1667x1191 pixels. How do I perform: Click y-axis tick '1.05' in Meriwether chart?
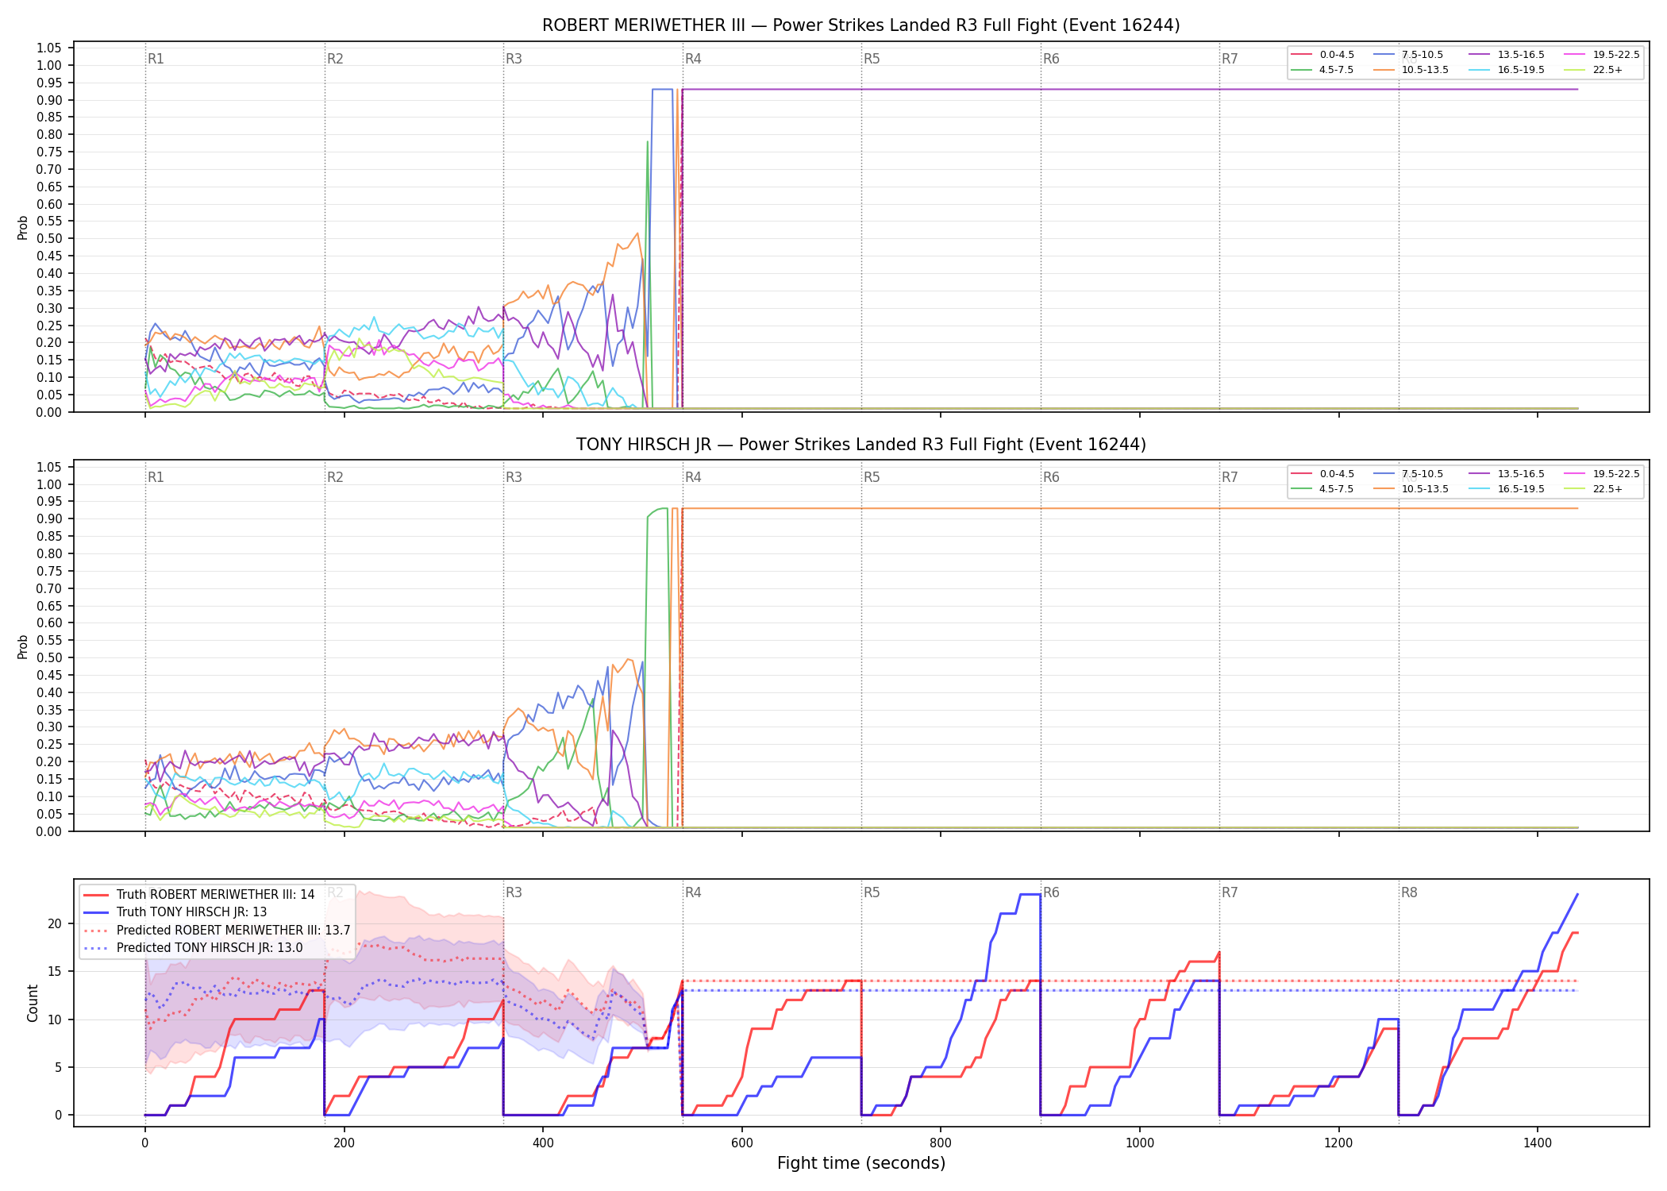pyautogui.click(x=50, y=48)
